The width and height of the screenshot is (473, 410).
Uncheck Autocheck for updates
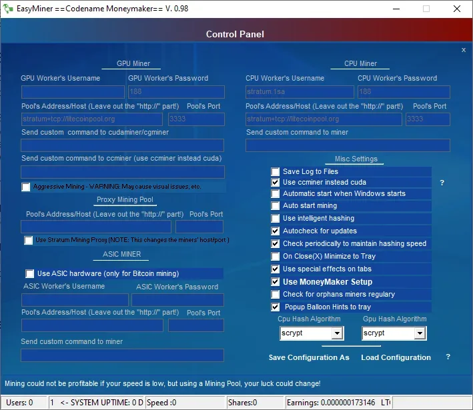276,231
